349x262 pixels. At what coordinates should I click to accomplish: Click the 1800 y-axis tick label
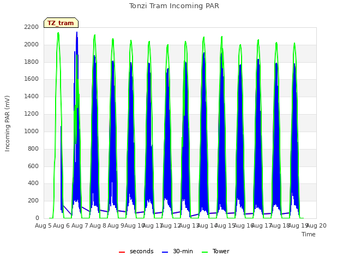pos(32,62)
